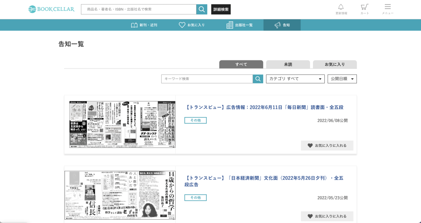Click その他 tag on the 日本経済新聞 notice
This screenshot has height=223, width=421.
click(x=195, y=198)
